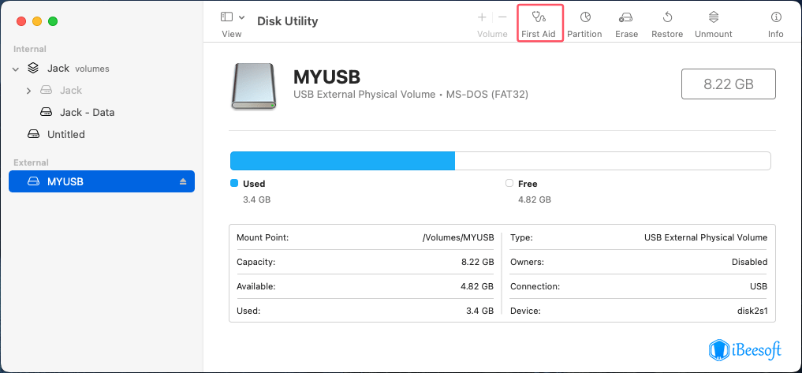Eject MYUSB using the sidebar eject icon
The height and width of the screenshot is (373, 802).
[x=183, y=181]
